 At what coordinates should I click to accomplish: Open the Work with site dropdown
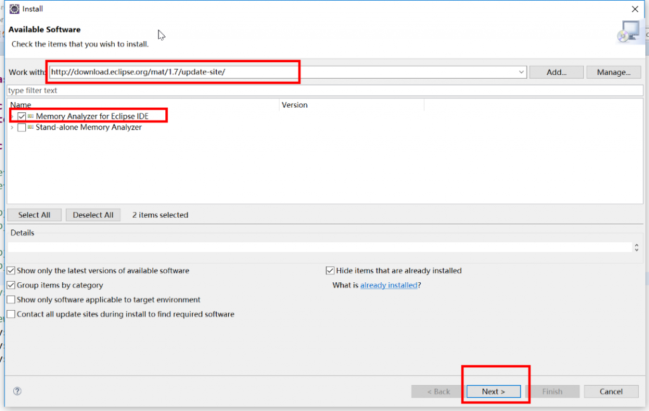(x=521, y=72)
